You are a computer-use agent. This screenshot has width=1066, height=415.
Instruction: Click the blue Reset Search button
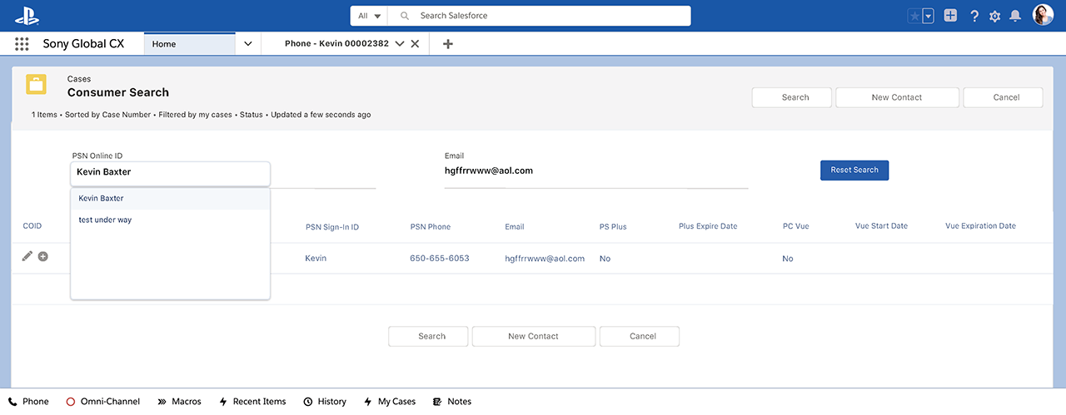pos(854,170)
